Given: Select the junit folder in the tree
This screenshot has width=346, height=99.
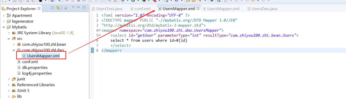Looking at the screenshot, I should pos(21,79).
